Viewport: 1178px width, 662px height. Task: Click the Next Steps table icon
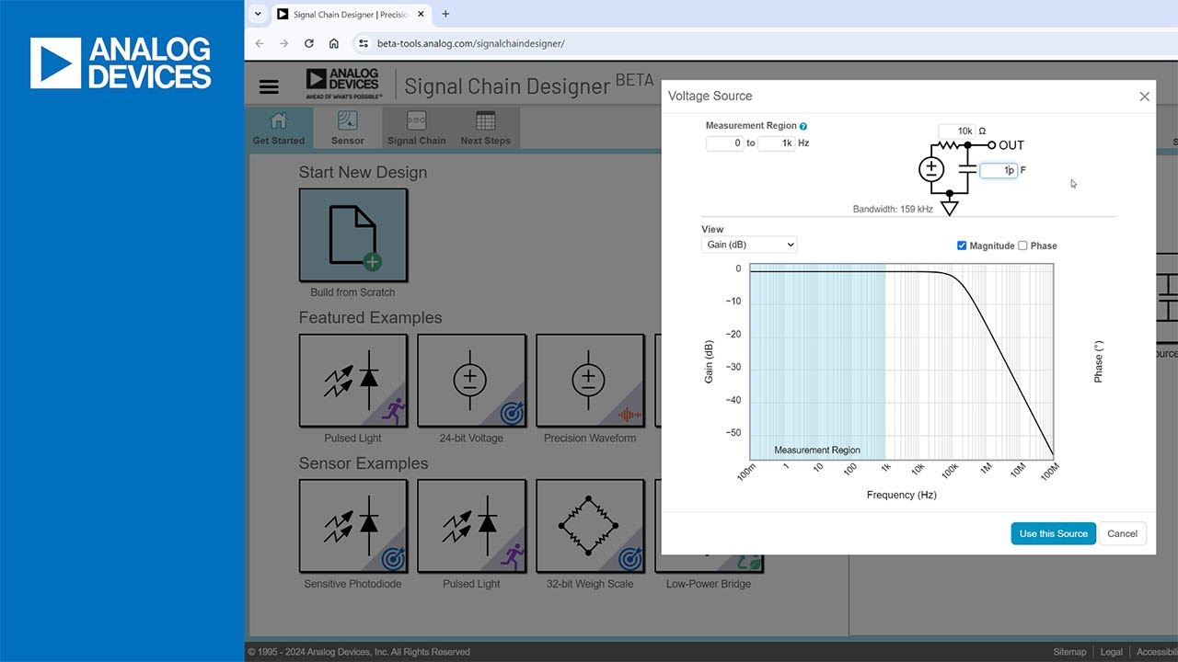coord(485,120)
